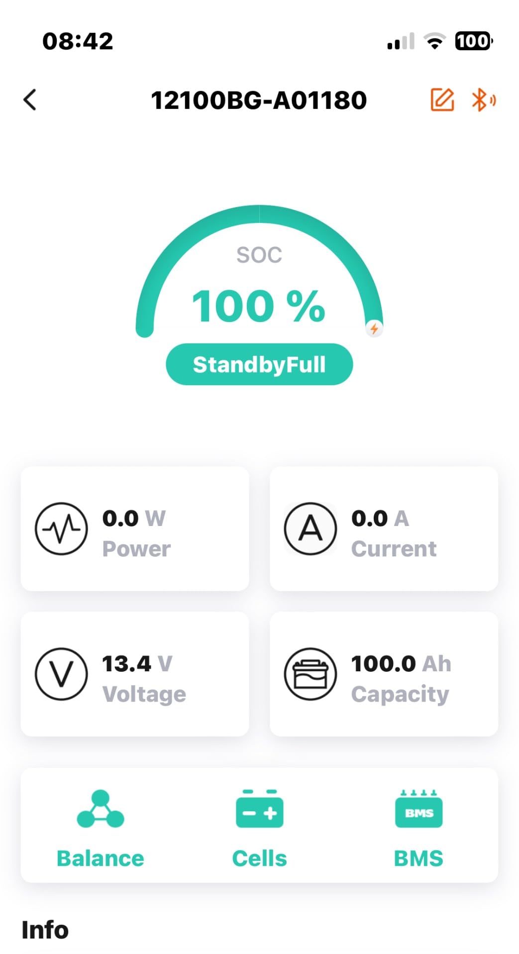
Task: Tap the Current ammeter icon
Action: 311,529
